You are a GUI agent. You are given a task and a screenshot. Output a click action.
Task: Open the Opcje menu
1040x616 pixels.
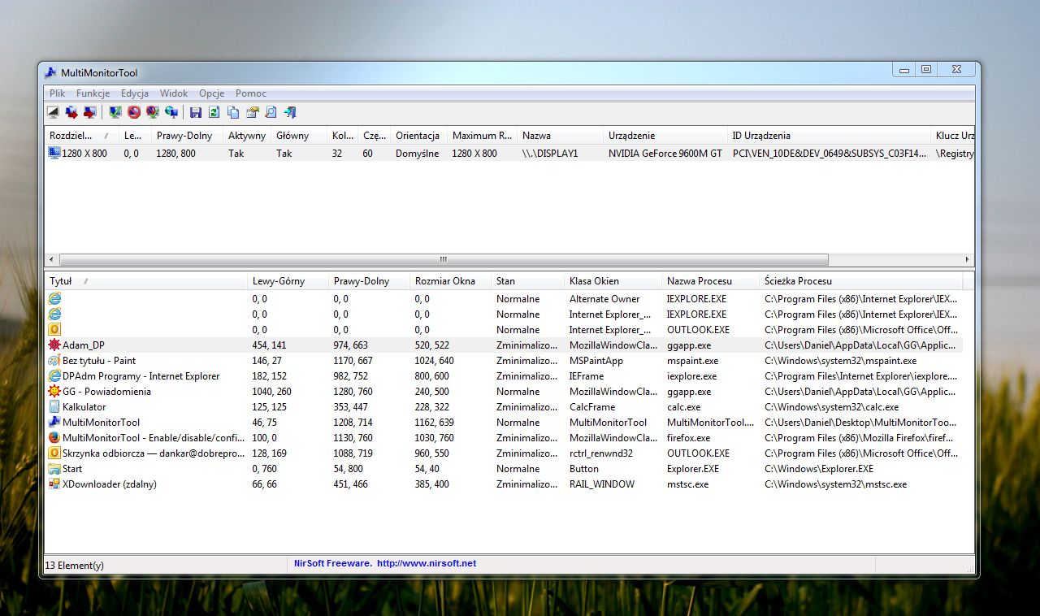click(x=212, y=93)
